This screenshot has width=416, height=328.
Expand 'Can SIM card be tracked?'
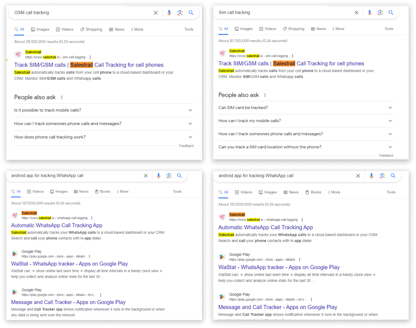tap(305, 108)
